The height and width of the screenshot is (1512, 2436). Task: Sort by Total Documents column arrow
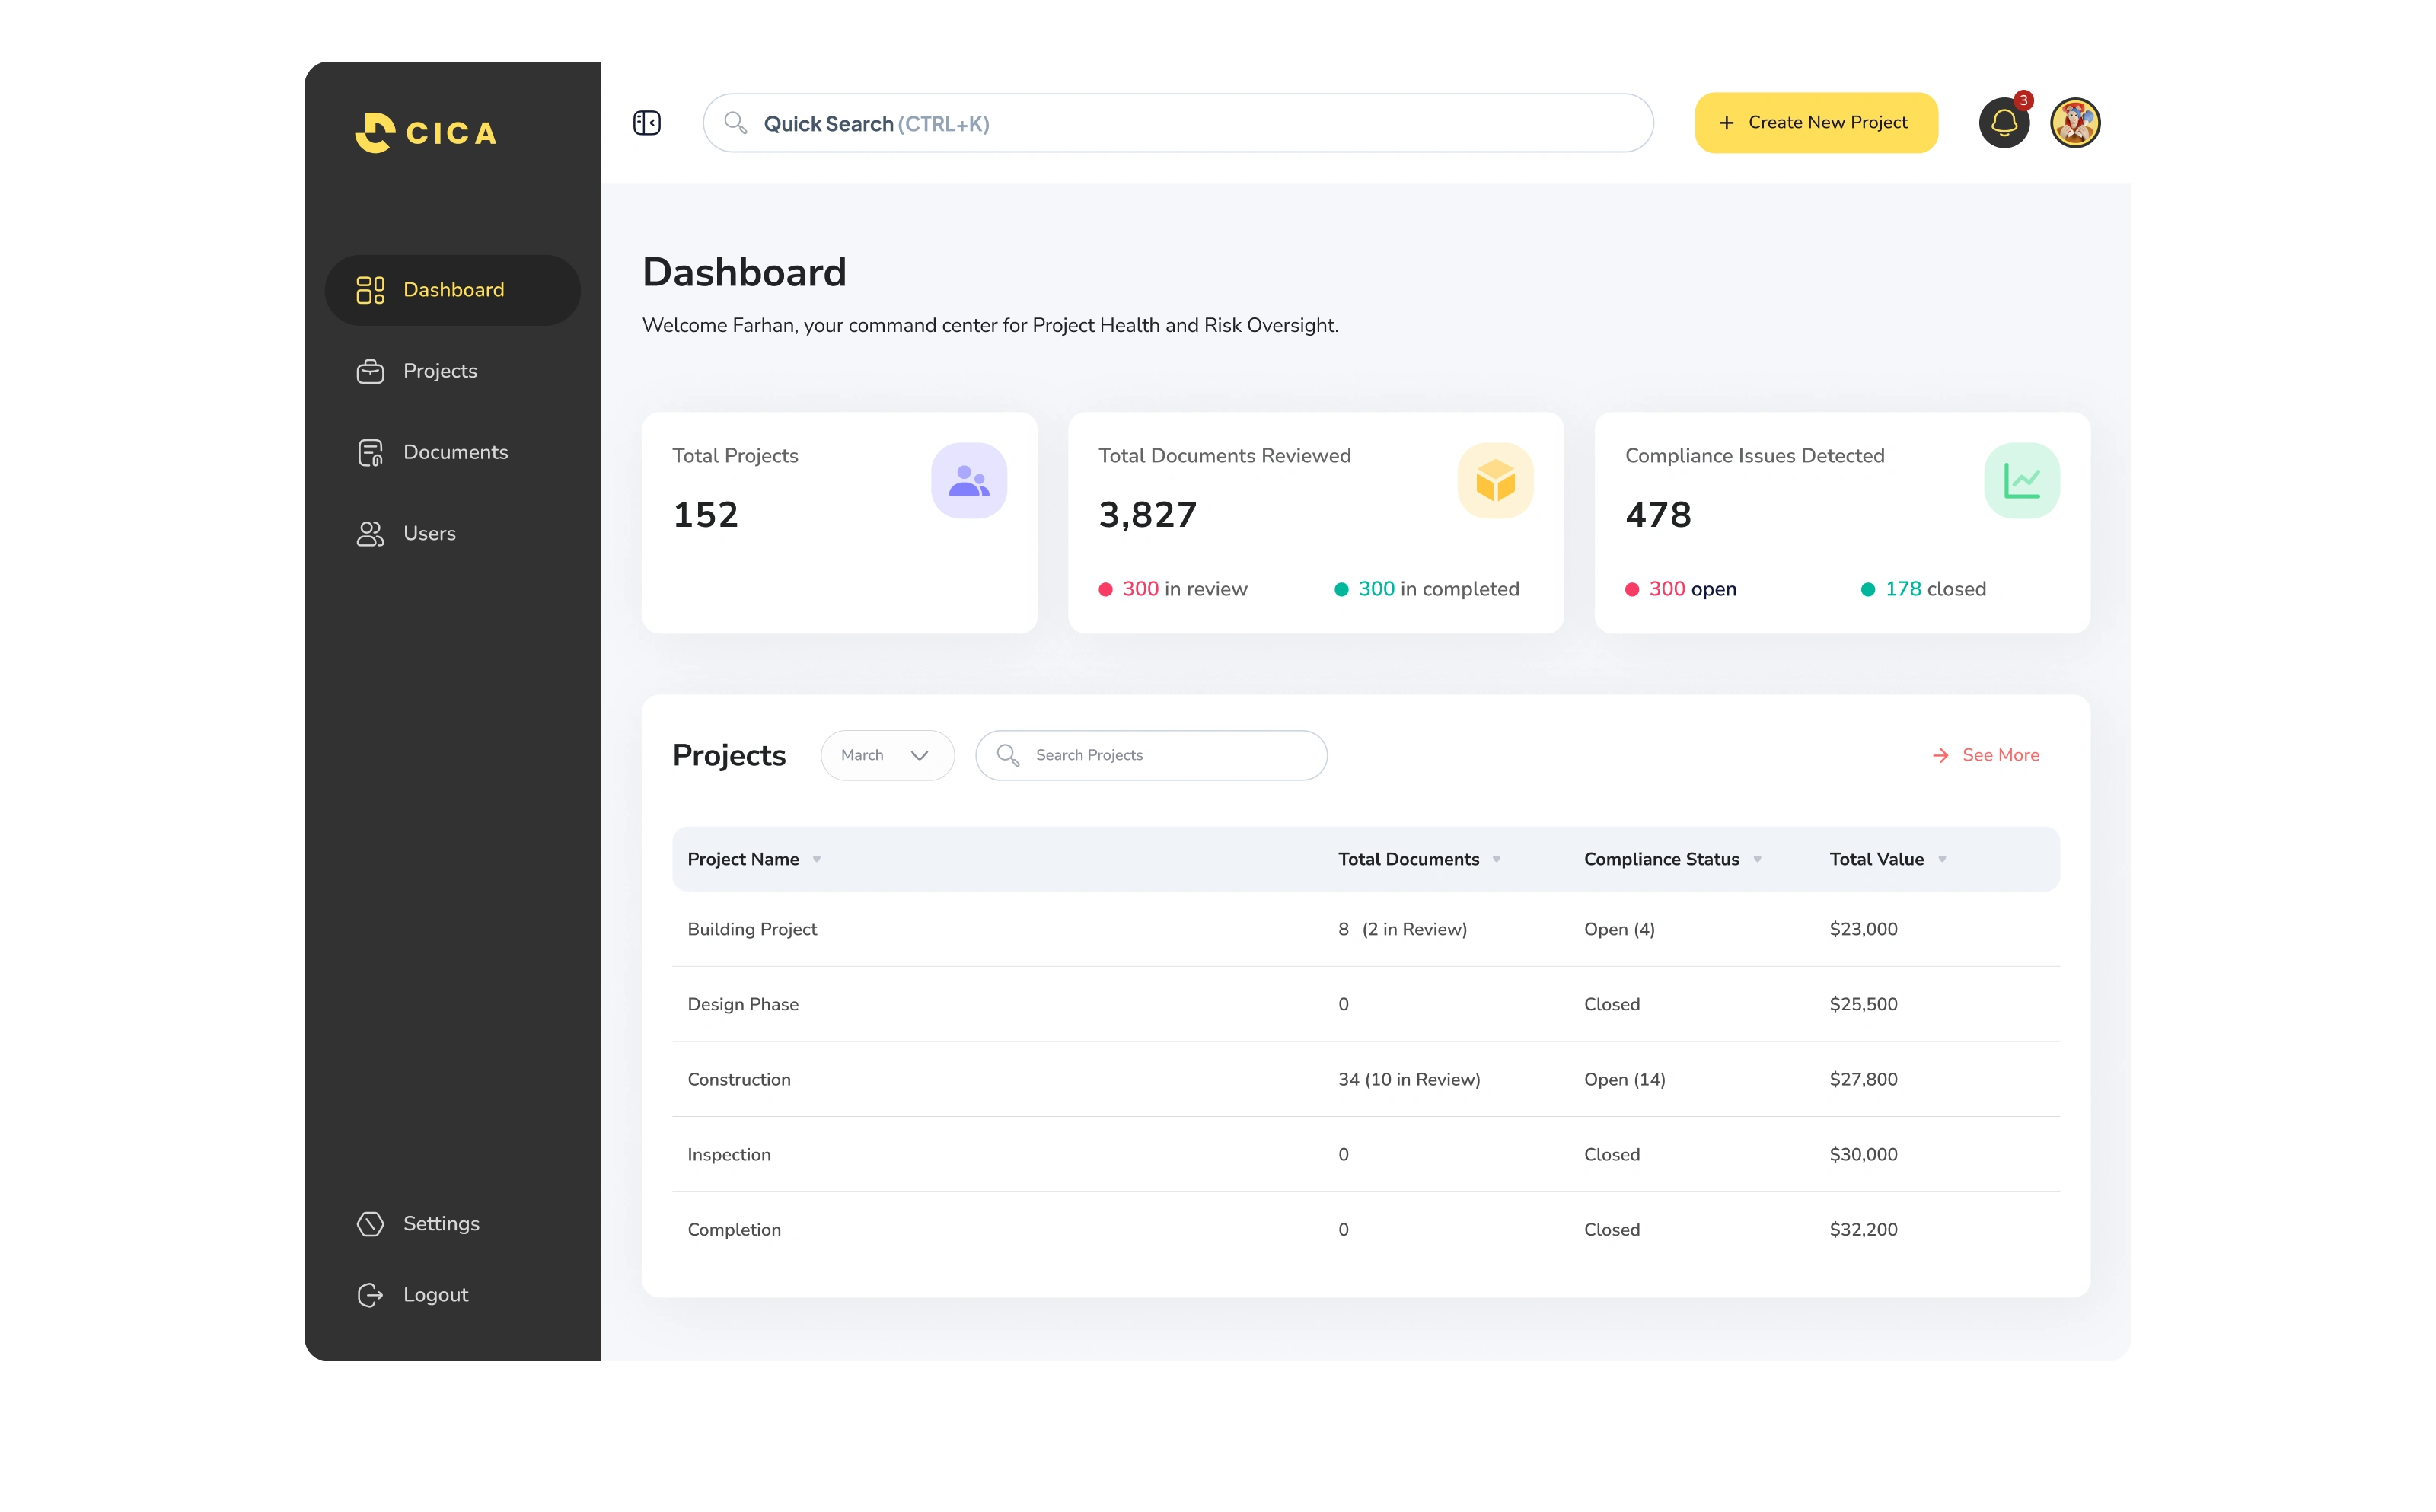(1495, 859)
